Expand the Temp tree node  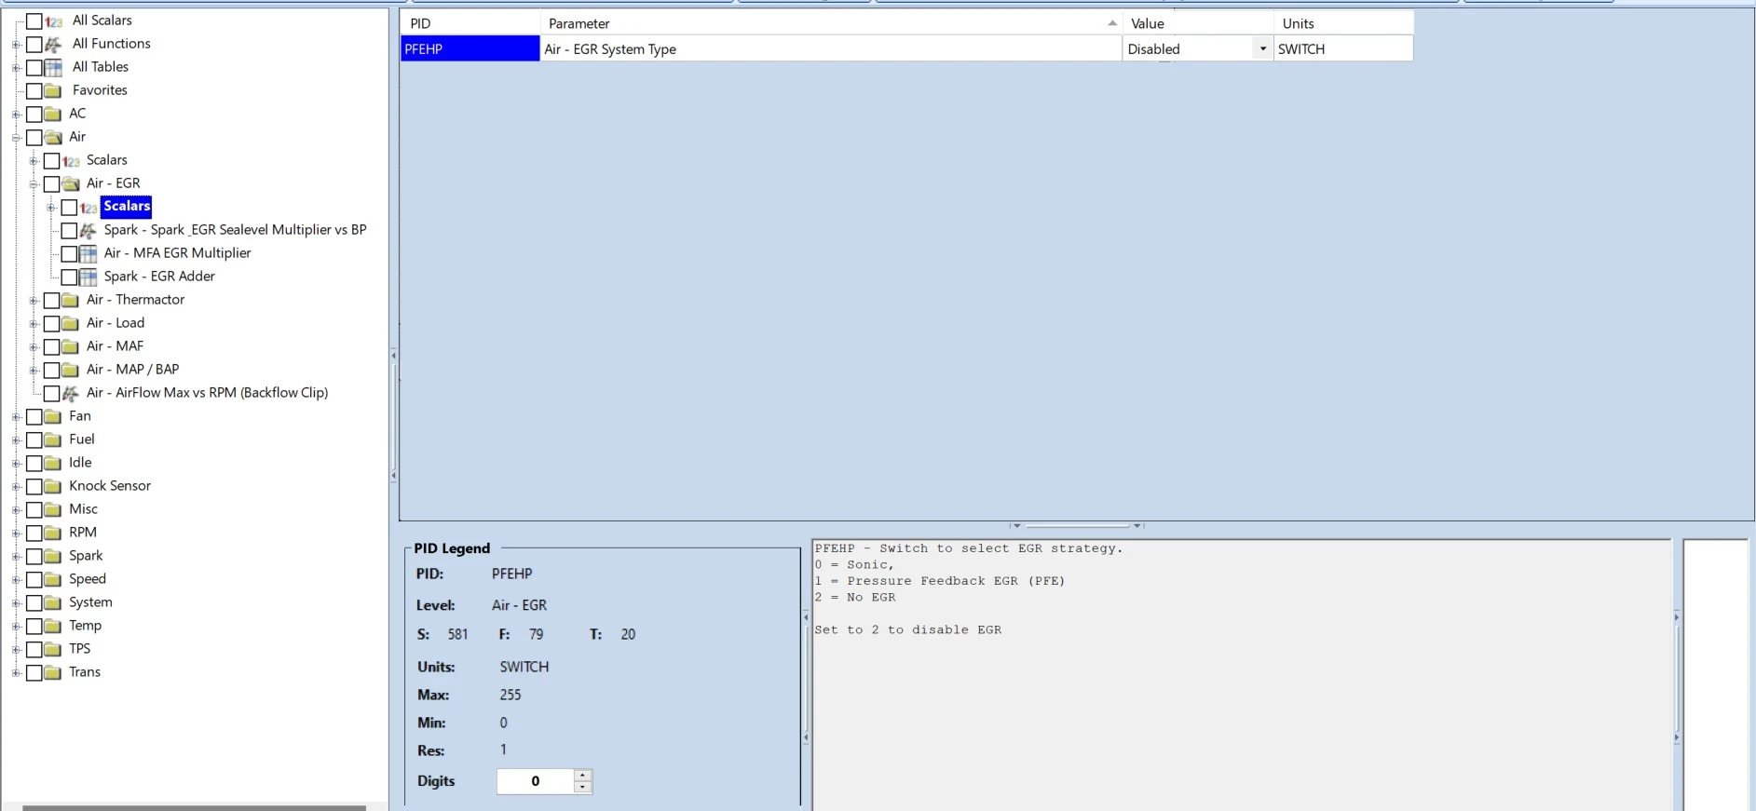coord(16,627)
